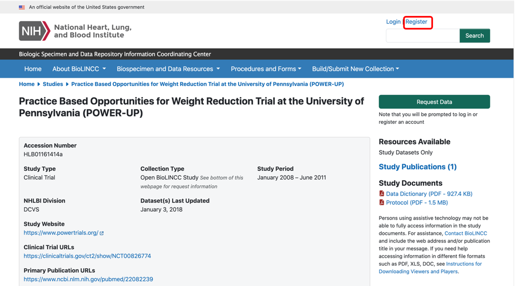The image size is (515, 286).
Task: Open the Login link
Action: click(x=393, y=22)
